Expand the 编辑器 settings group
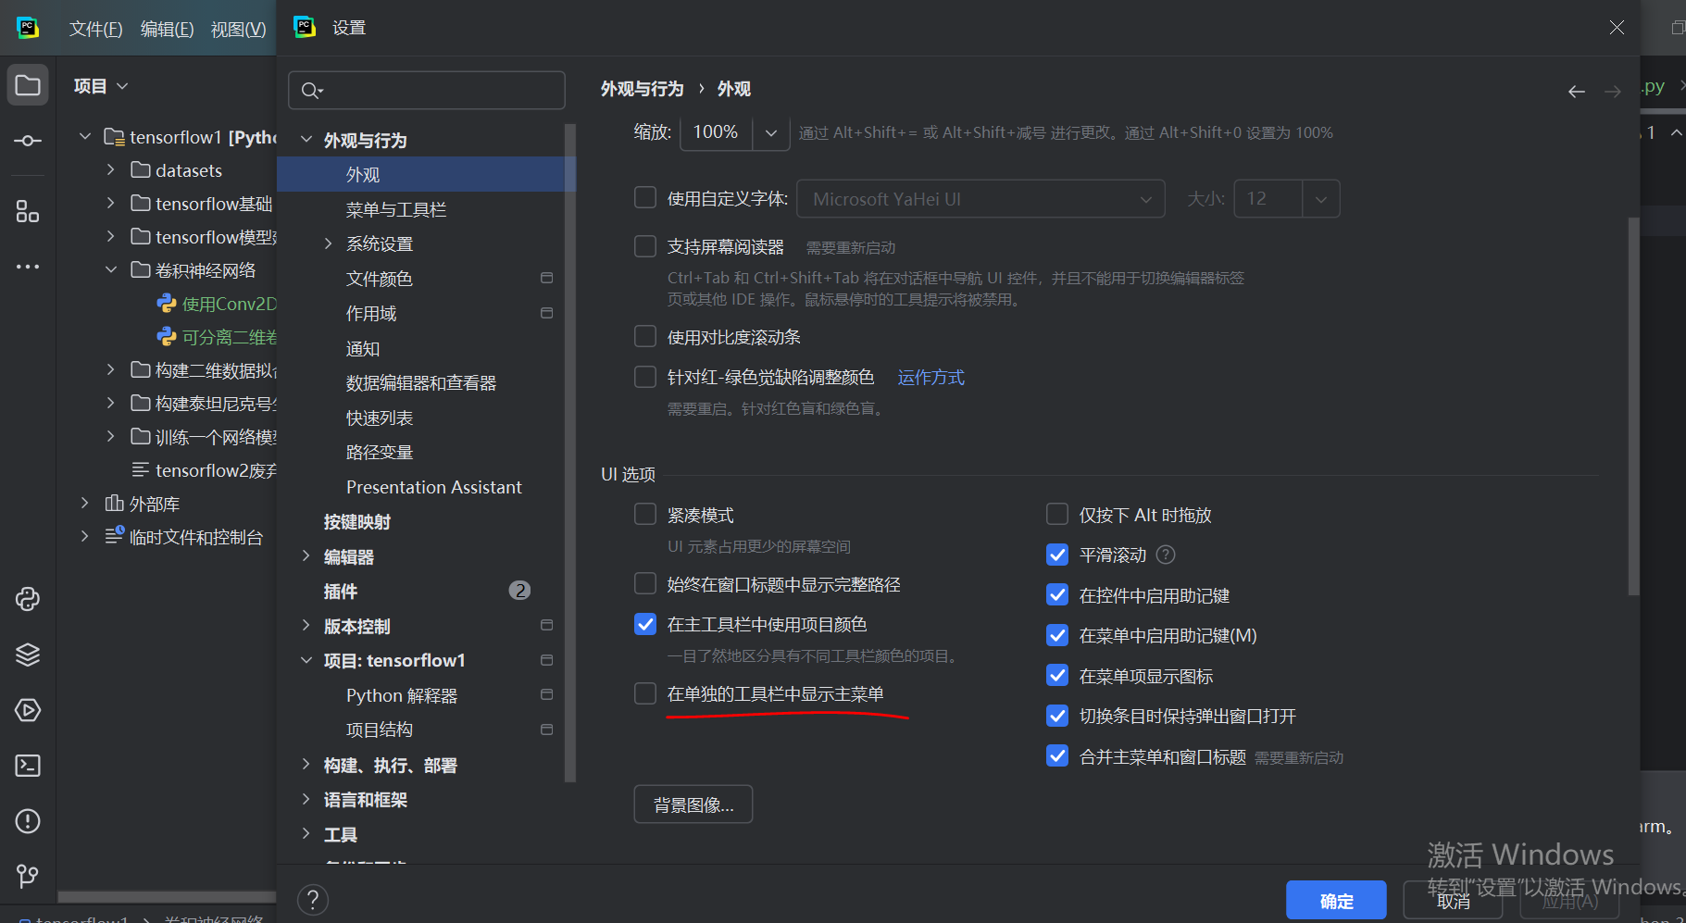Image resolution: width=1686 pixels, height=923 pixels. [x=306, y=556]
